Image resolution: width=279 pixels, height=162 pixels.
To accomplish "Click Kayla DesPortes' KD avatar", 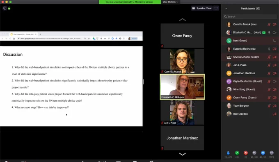I will [x=229, y=81].
